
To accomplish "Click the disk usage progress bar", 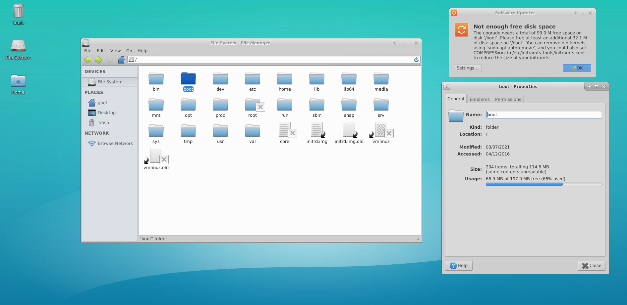I will pyautogui.click(x=544, y=184).
